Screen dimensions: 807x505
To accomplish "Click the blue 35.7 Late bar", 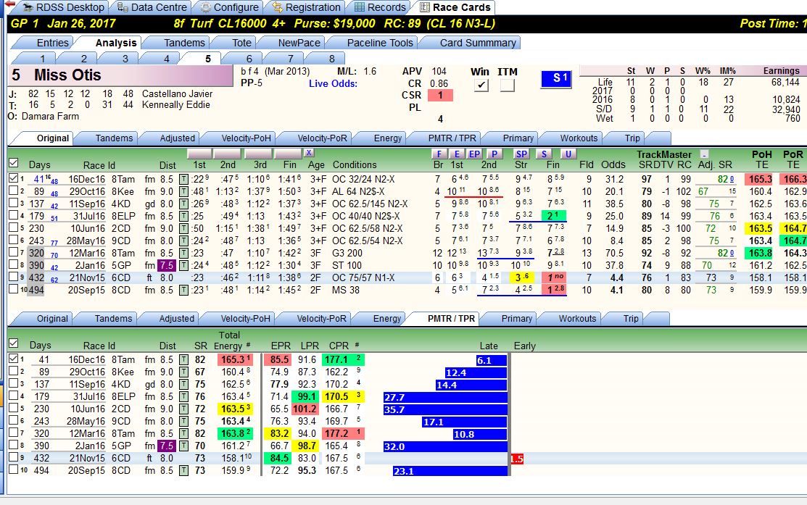I will pyautogui.click(x=445, y=410).
